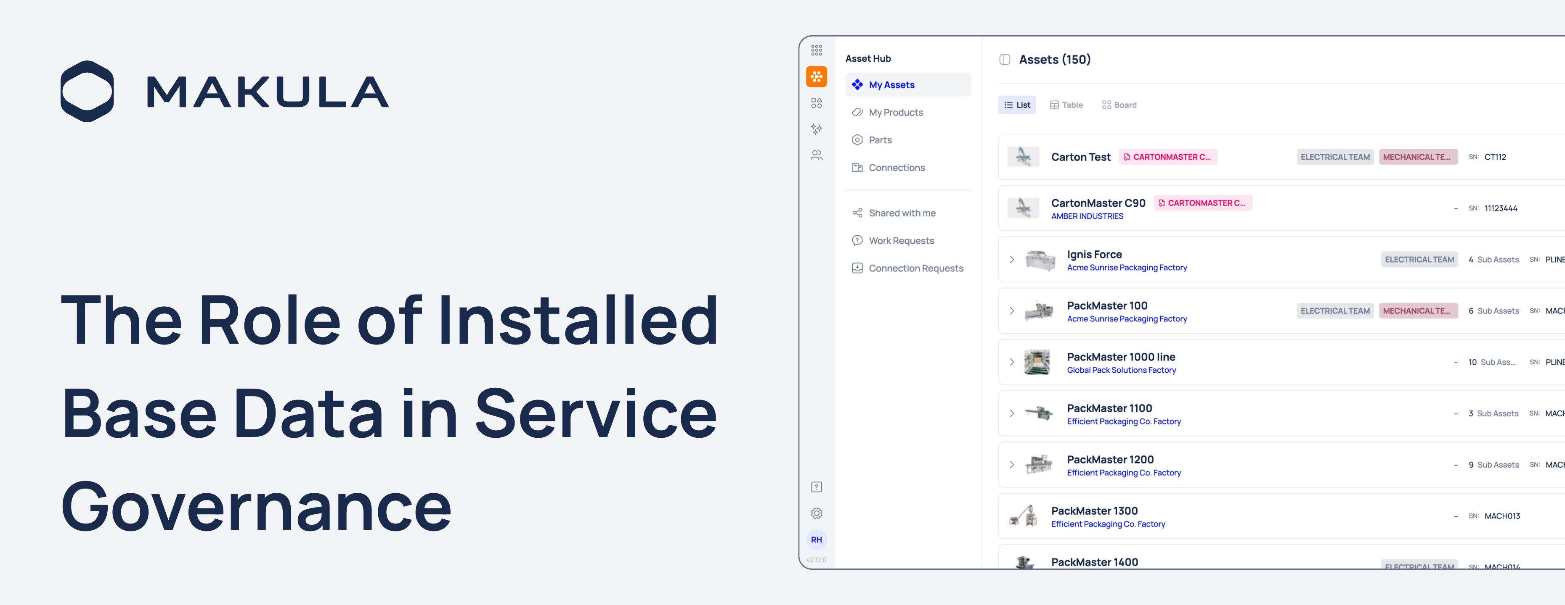Screen dimensions: 1565x605
Task: Open the settings gear icon
Action: click(x=816, y=513)
